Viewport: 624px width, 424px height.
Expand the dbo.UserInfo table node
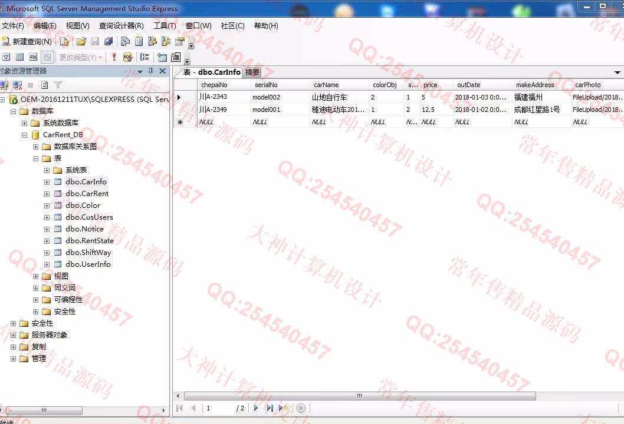tap(47, 264)
